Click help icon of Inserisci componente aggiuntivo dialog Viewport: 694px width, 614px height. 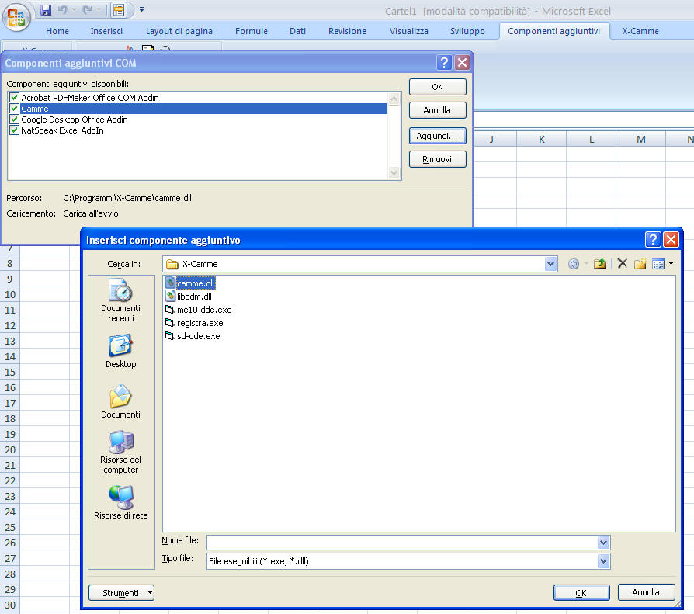coord(653,240)
